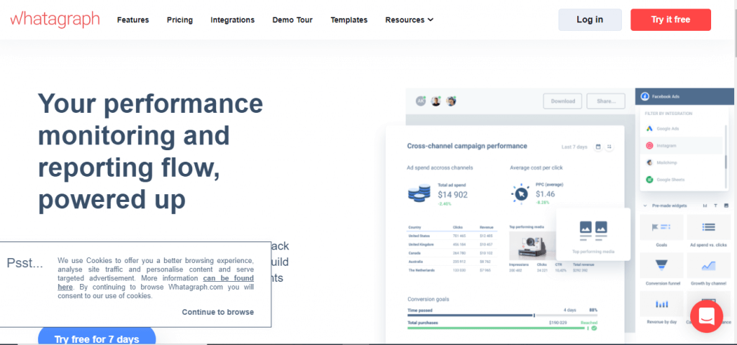The width and height of the screenshot is (737, 345).
Task: Click the Top performing media widget card
Action: [593, 234]
